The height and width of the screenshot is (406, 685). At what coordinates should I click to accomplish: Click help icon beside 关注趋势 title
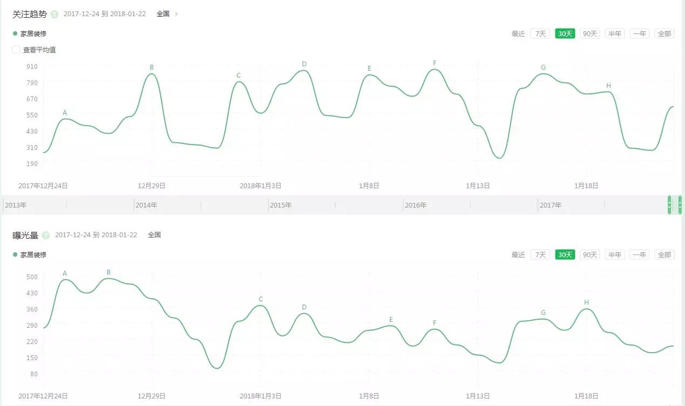point(55,14)
